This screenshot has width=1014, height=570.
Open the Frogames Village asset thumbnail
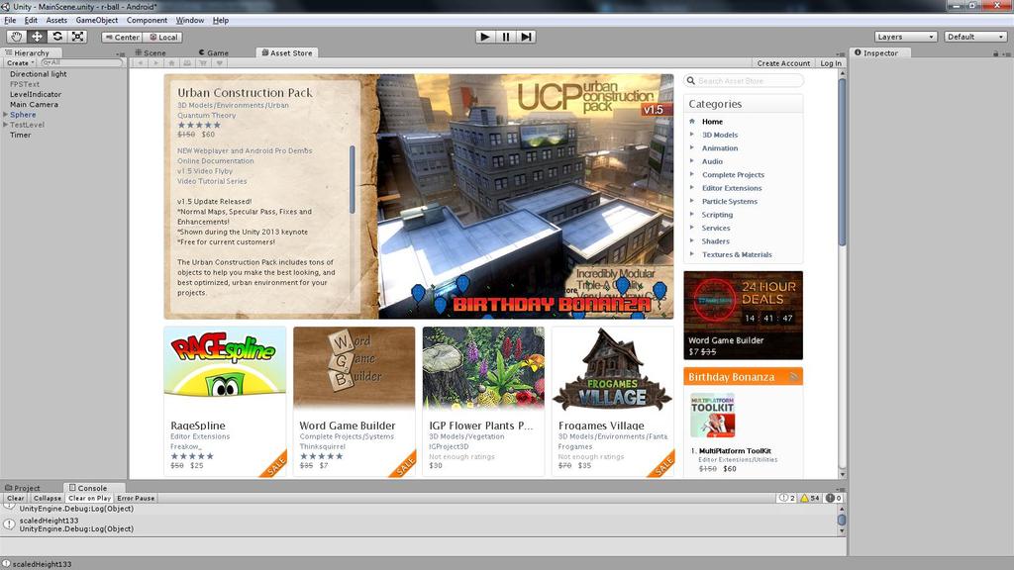(x=612, y=368)
